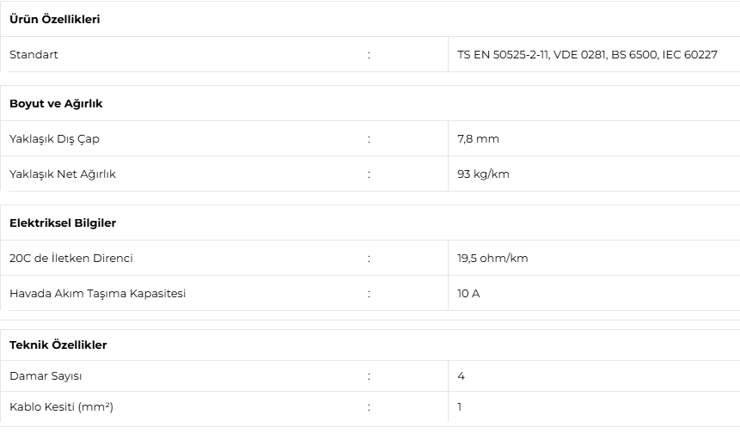The height and width of the screenshot is (433, 740).
Task: Click the 10 A current value
Action: tap(468, 293)
